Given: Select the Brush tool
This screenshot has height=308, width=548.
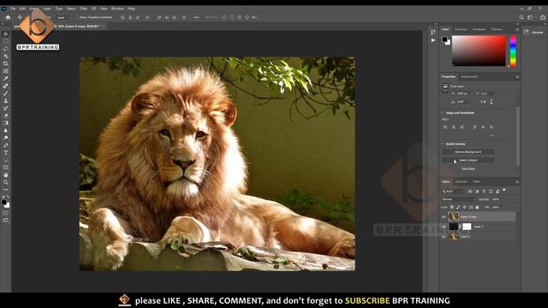Looking at the screenshot, I should (6, 93).
